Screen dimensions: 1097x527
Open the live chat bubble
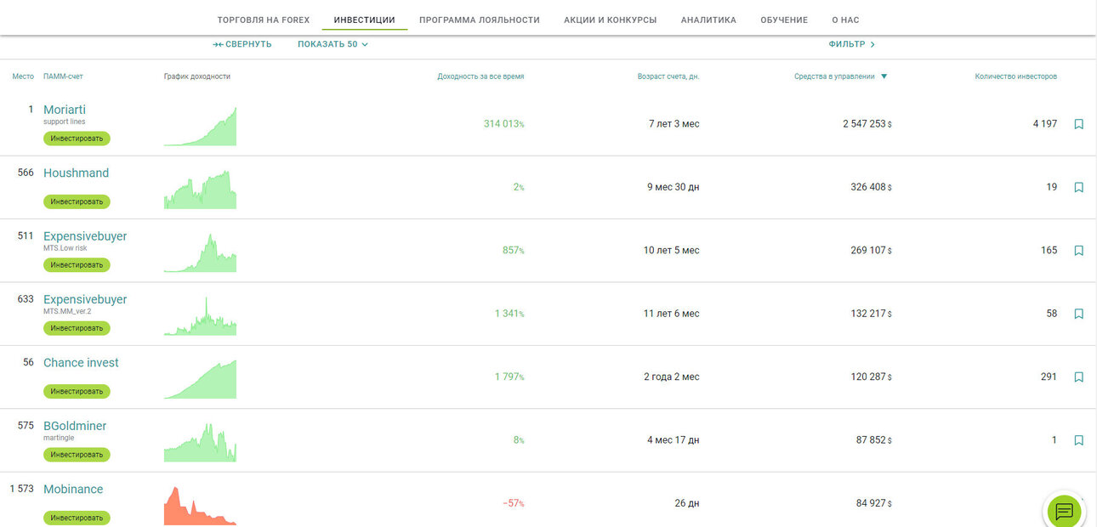tap(1064, 511)
